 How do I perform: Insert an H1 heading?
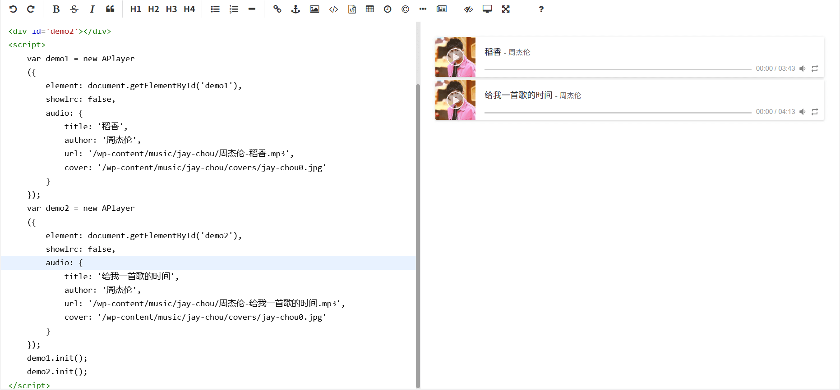135,9
